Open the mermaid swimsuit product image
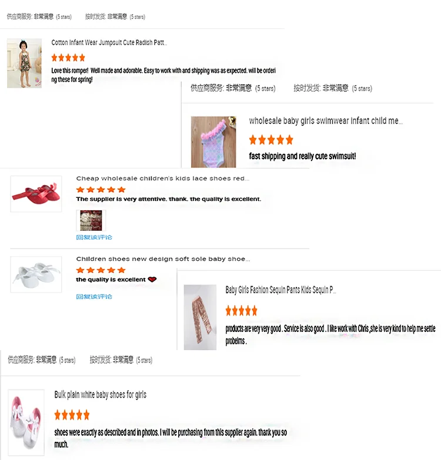The width and height of the screenshot is (441, 460). tap(213, 142)
